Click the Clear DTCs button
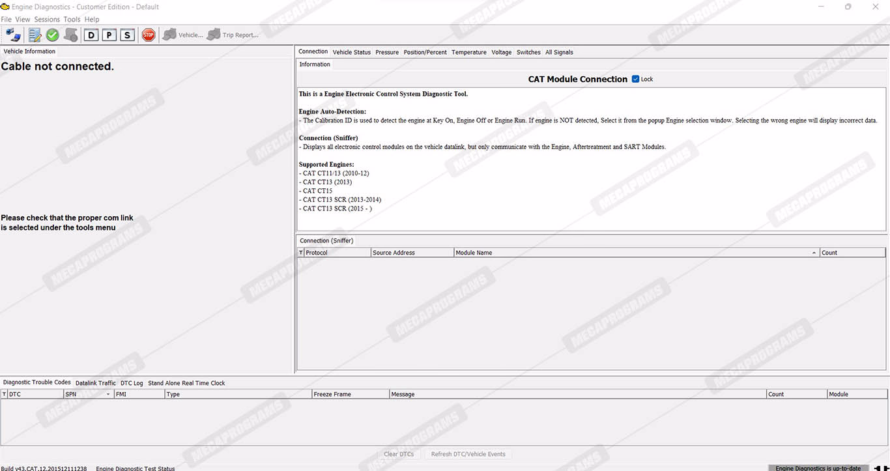Screen dimensions: 890x471 pos(399,454)
